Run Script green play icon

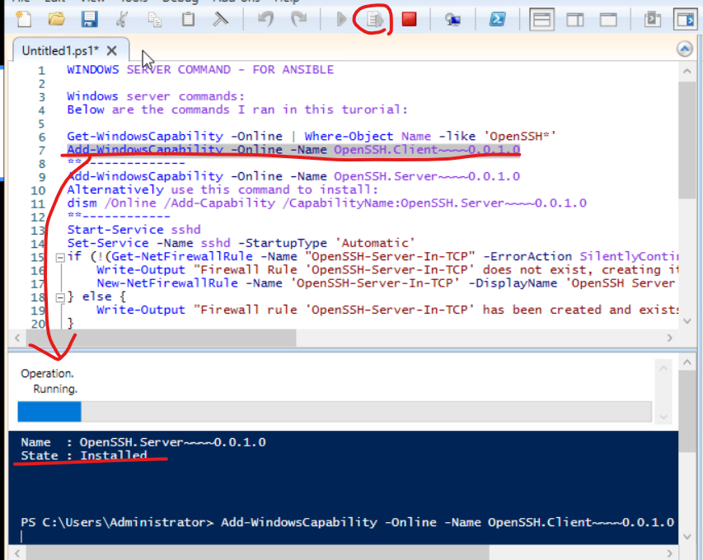341,19
